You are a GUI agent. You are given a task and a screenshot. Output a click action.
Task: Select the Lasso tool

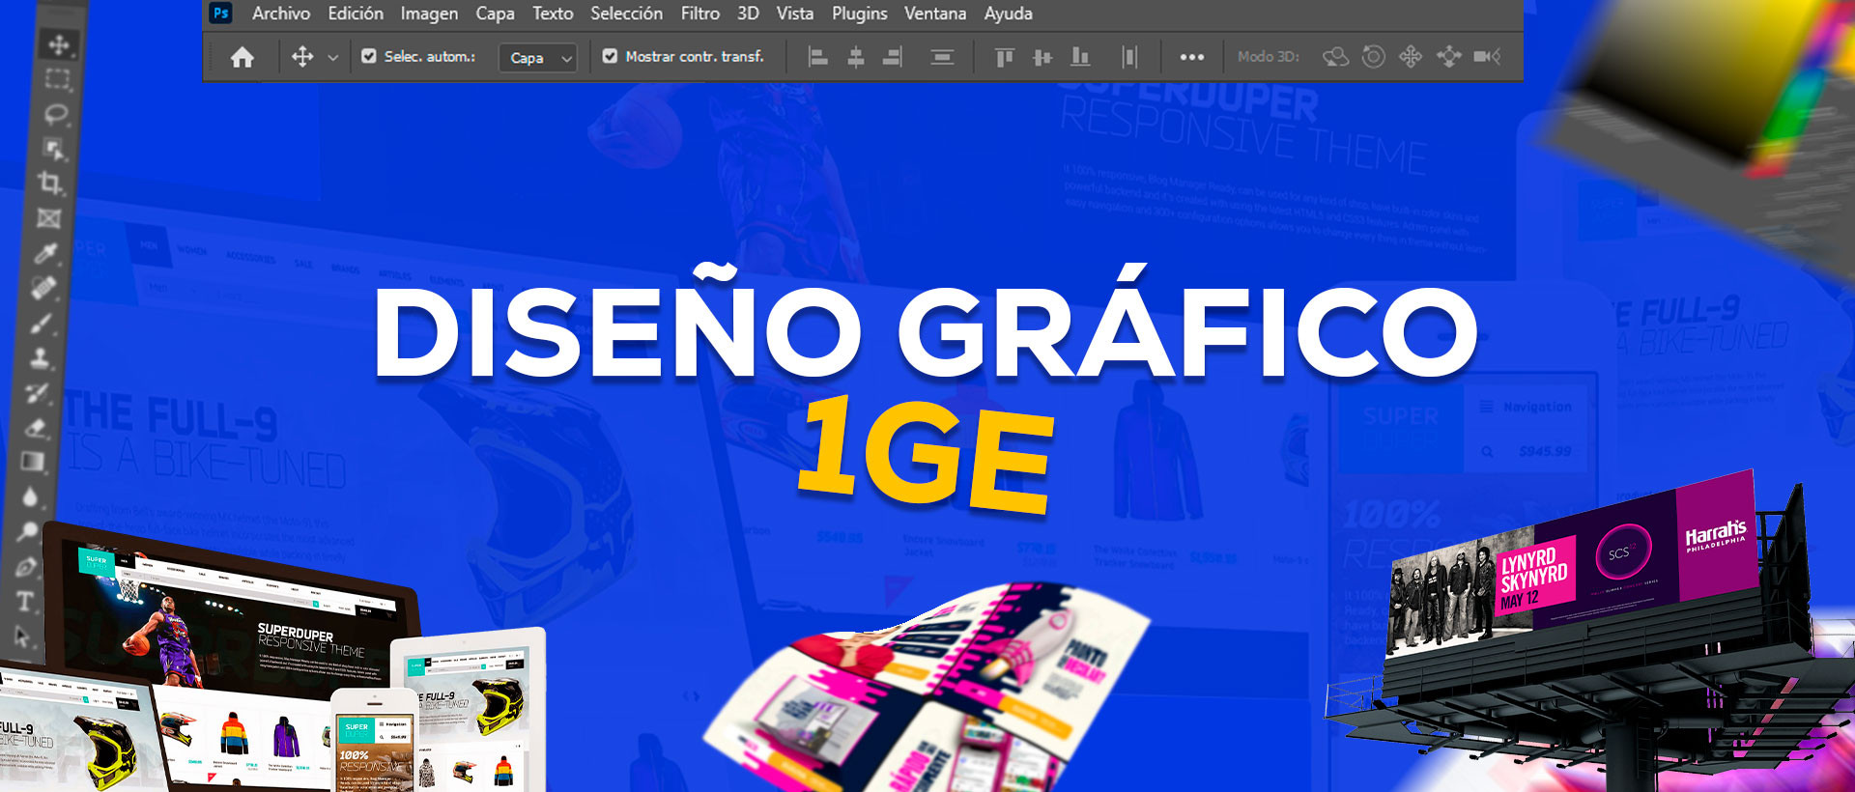coord(55,114)
